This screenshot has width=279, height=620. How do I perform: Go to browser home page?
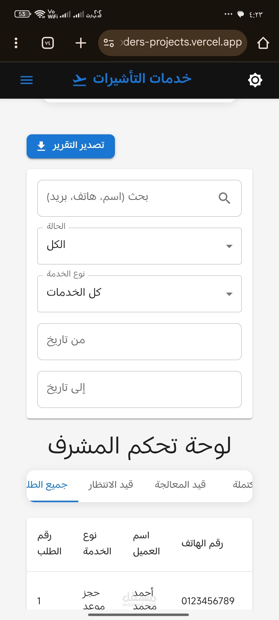263,43
